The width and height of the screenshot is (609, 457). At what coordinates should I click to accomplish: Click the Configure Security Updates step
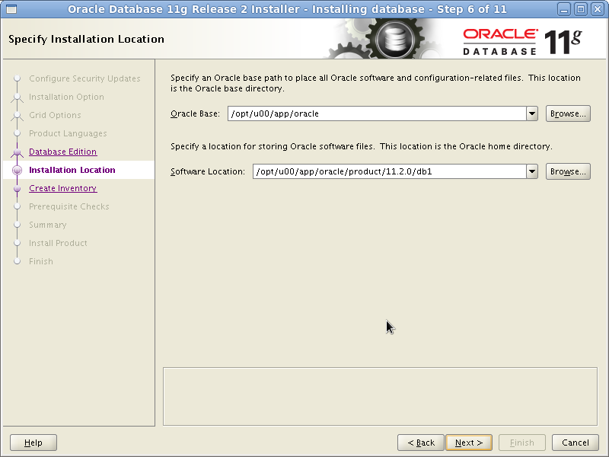84,78
